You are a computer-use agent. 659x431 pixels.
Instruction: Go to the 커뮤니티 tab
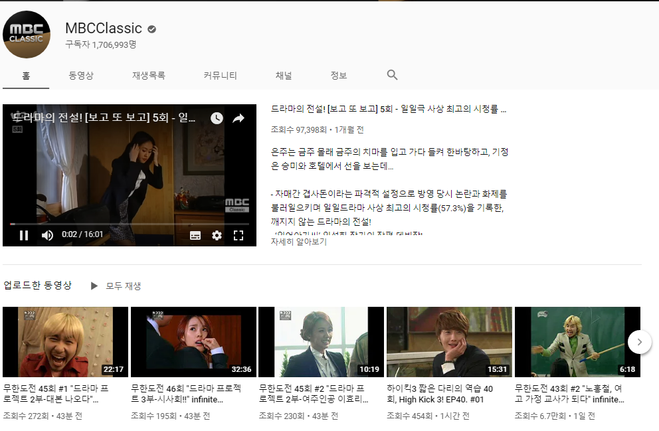(221, 76)
